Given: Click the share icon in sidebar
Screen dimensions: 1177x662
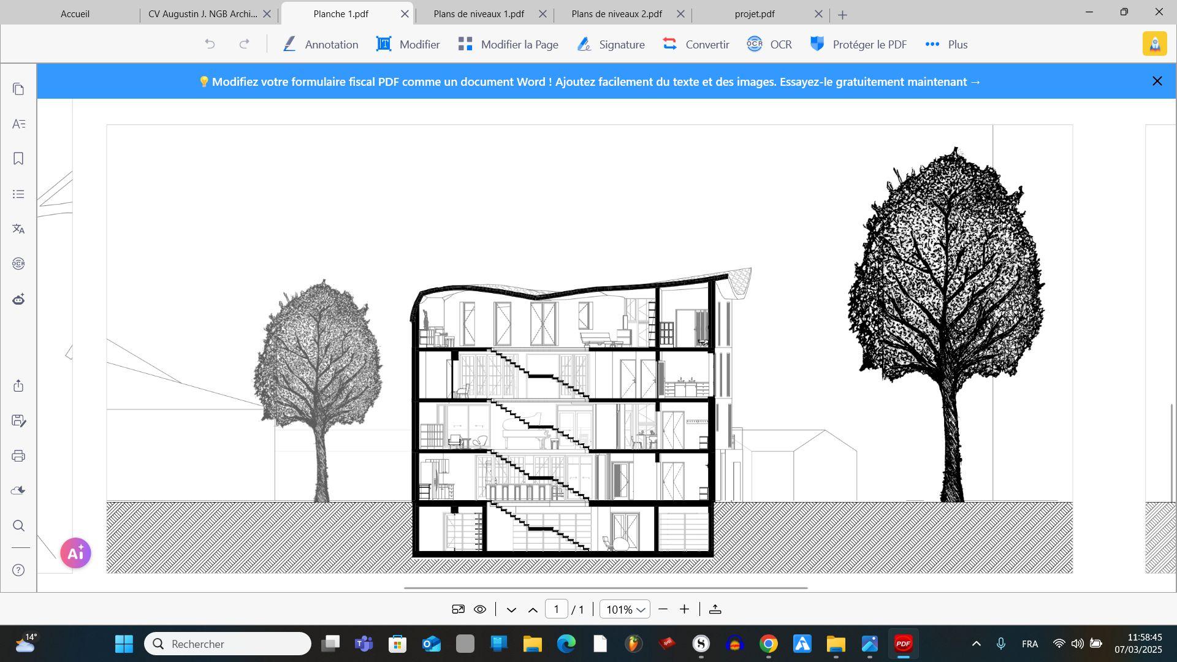Looking at the screenshot, I should click(x=18, y=386).
